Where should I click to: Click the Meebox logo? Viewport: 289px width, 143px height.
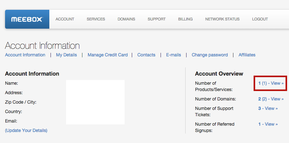click(27, 19)
